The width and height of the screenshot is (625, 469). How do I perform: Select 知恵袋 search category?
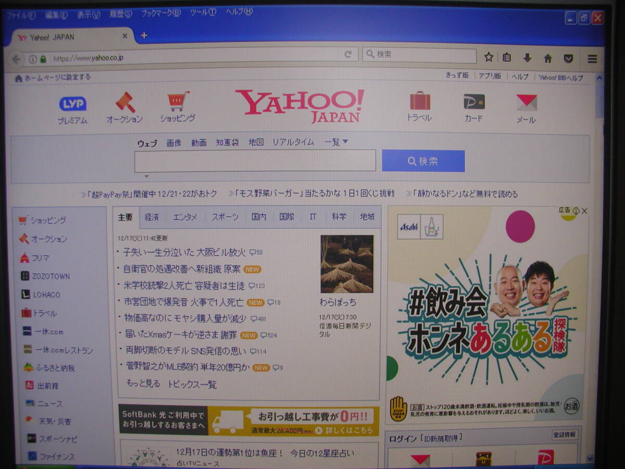click(x=228, y=142)
